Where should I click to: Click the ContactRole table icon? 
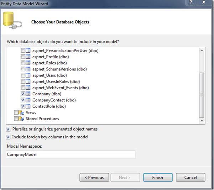click(x=28, y=106)
